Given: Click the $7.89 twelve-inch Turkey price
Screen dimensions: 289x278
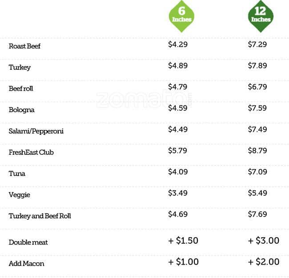Looking at the screenshot, I should 257,66.
